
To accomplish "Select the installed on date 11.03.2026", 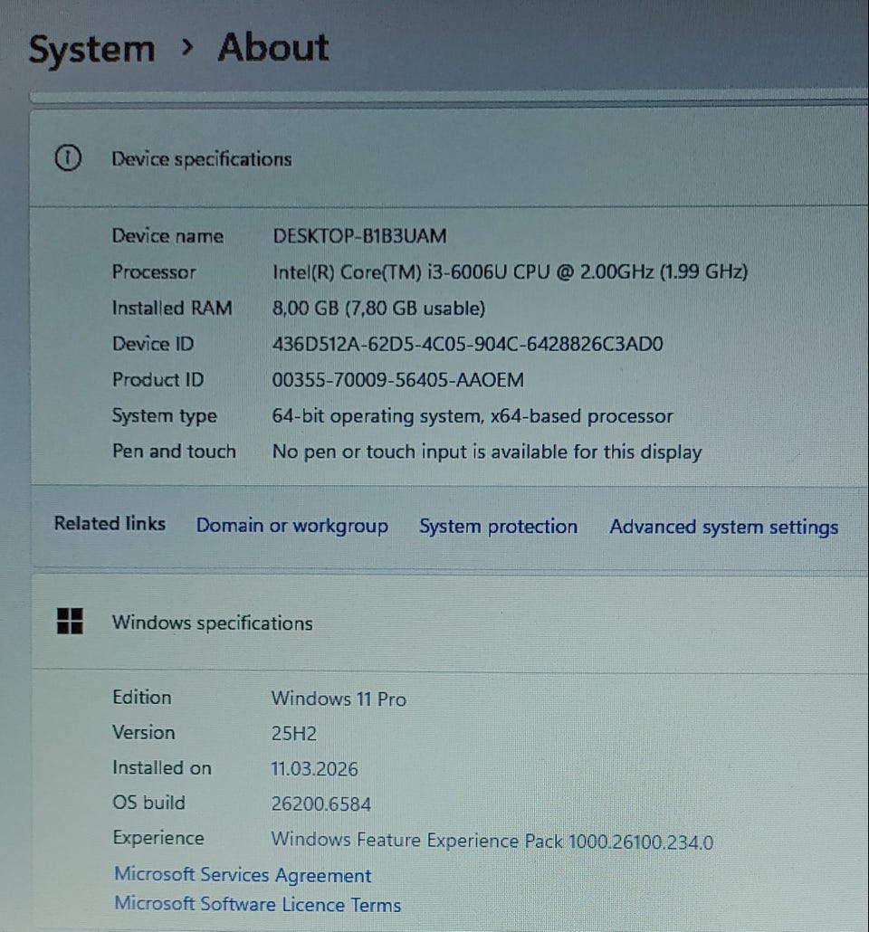I will point(315,768).
